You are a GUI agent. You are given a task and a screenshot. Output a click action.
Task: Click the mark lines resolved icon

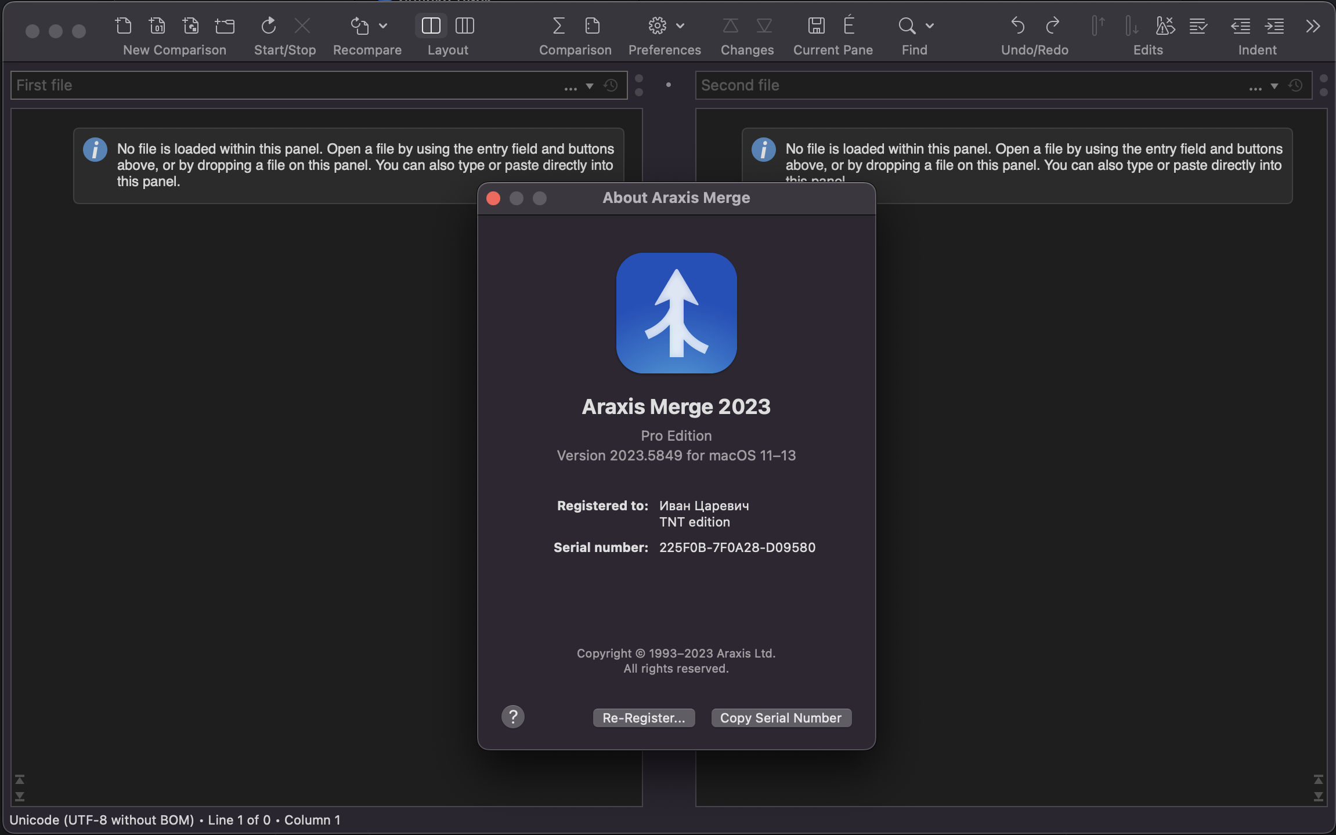1198,26
